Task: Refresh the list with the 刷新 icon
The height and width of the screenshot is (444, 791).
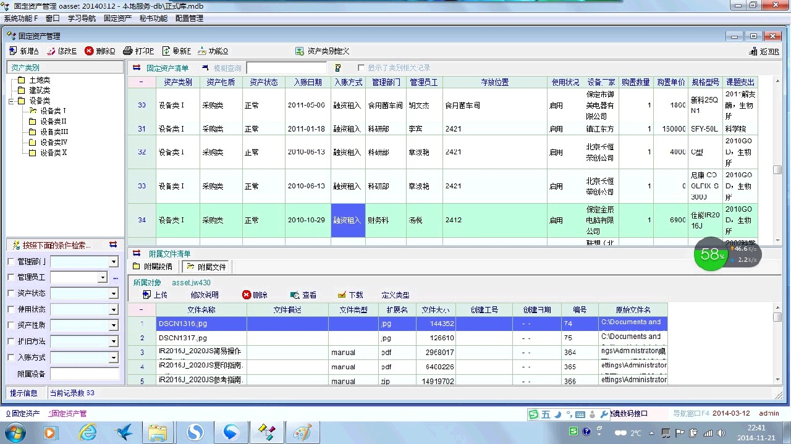Action: 166,51
